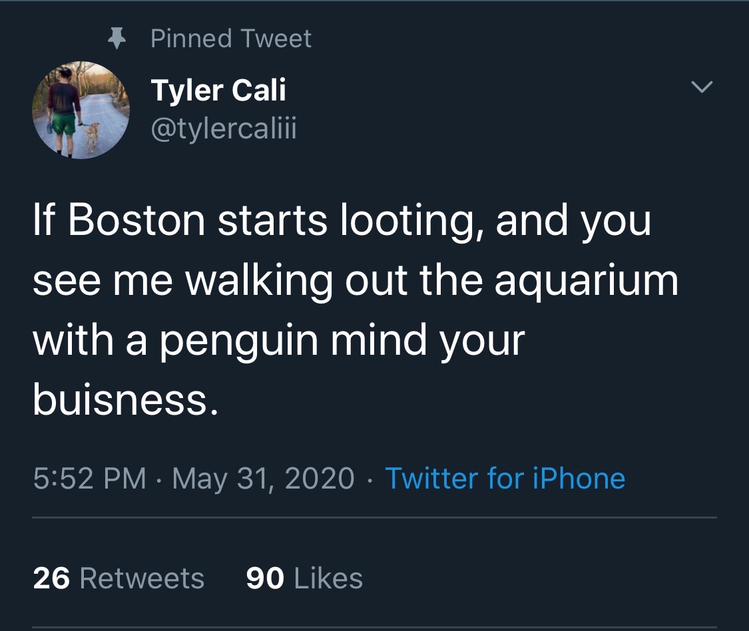Click the pin icon above the tweet
The width and height of the screenshot is (749, 631).
click(x=117, y=39)
